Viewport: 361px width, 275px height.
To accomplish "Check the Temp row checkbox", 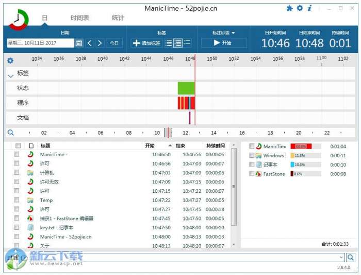I will pos(17,200).
